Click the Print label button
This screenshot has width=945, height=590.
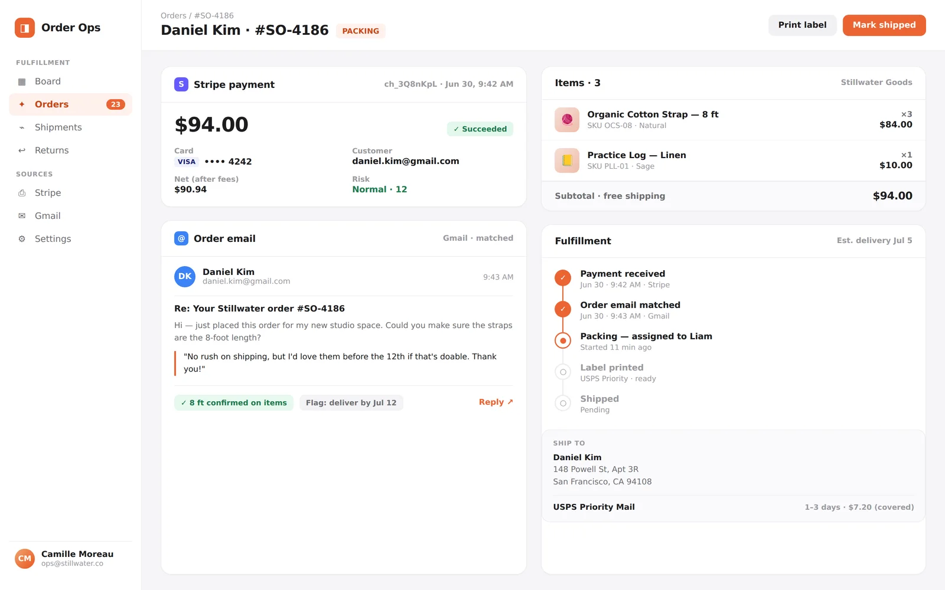[802, 25]
